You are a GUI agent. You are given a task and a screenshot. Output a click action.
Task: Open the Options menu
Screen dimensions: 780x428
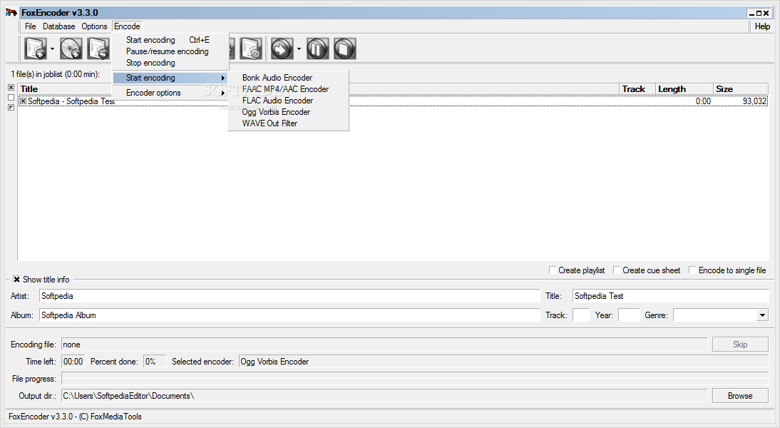tap(94, 26)
